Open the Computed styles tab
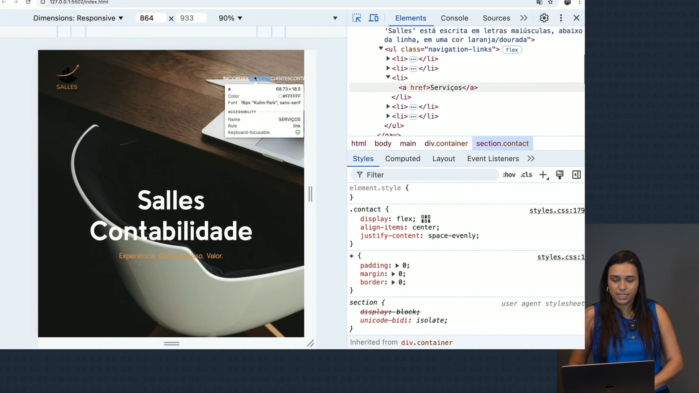The image size is (699, 393). [402, 159]
